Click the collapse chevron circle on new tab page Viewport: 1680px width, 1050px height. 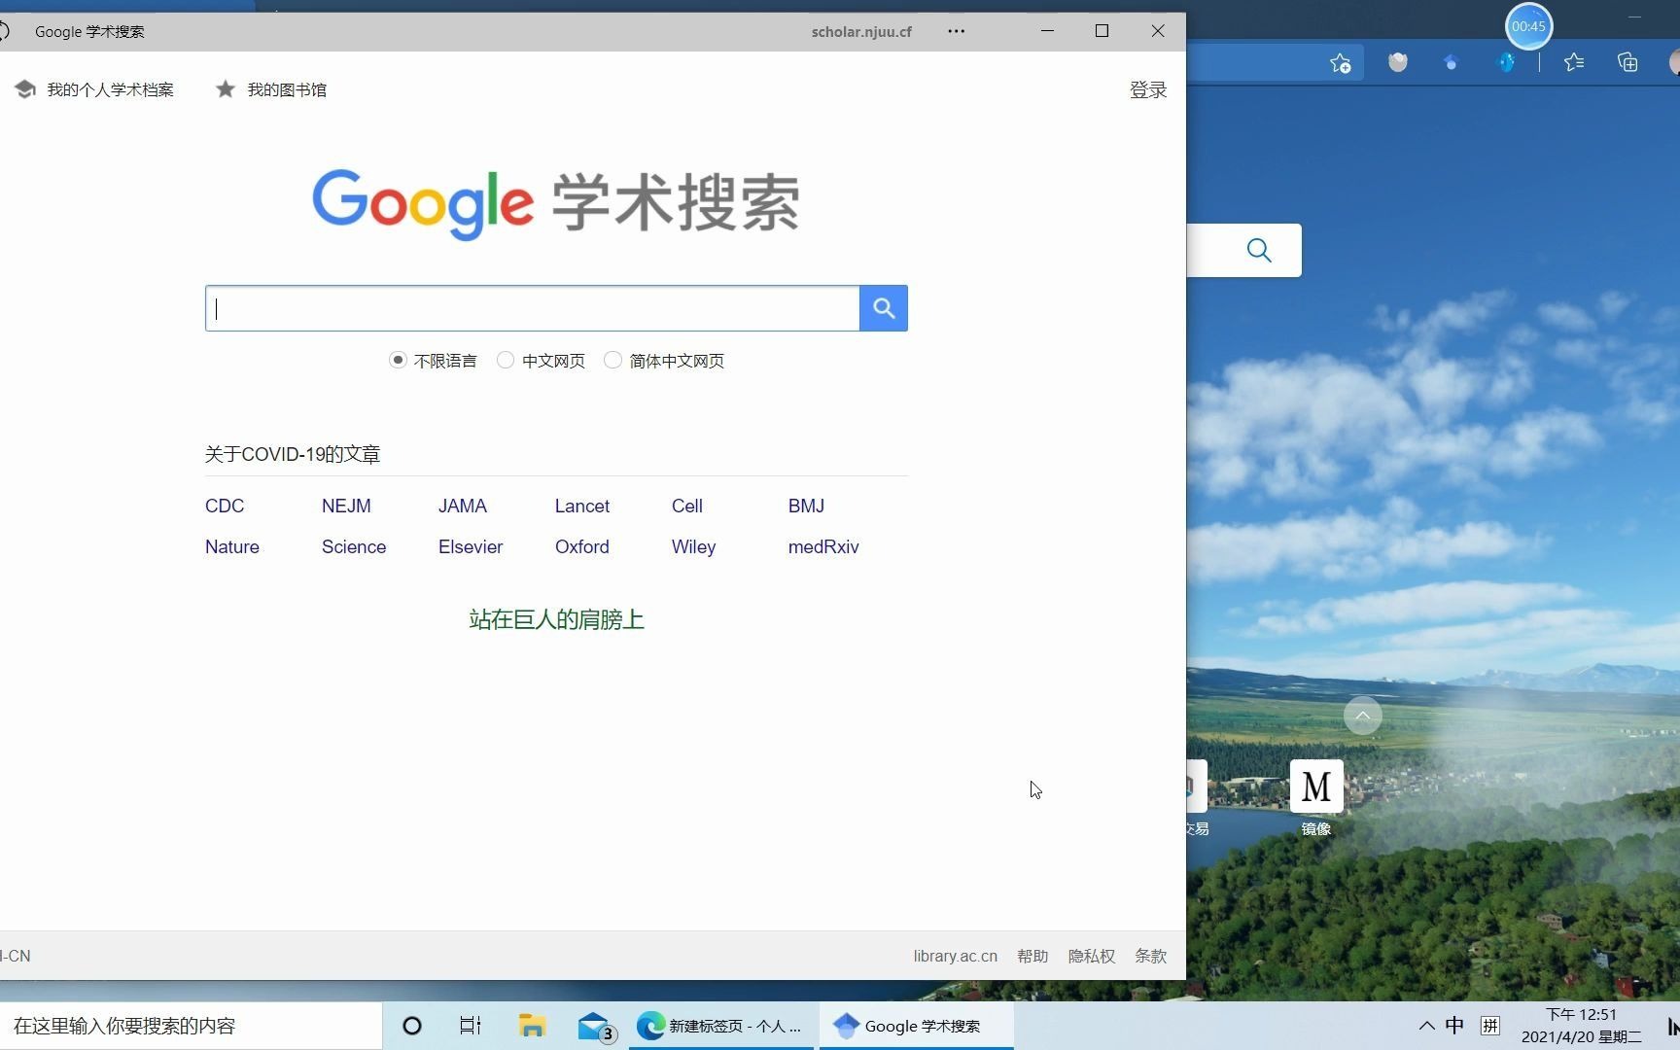coord(1363,717)
